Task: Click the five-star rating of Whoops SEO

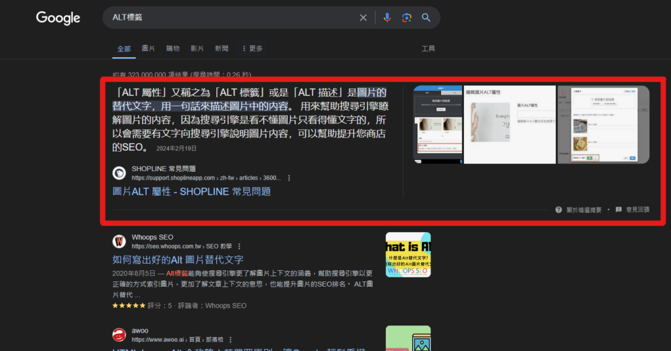Action: (129, 306)
